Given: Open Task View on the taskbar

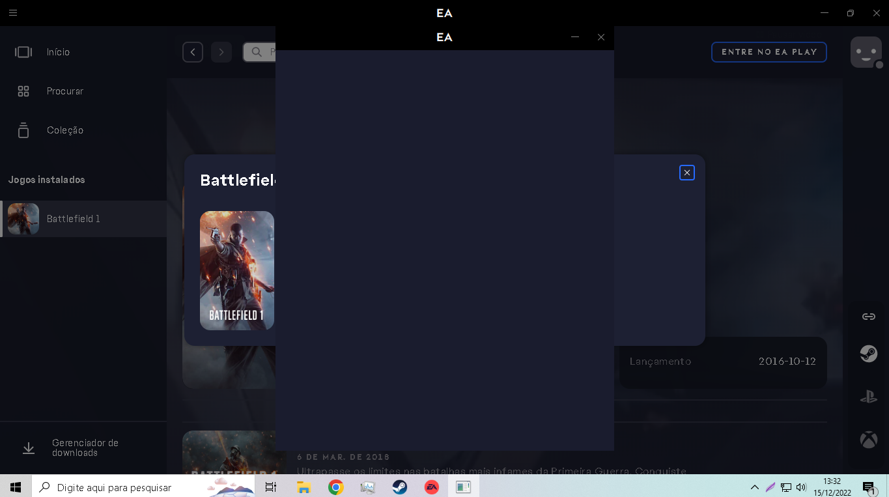Looking at the screenshot, I should coord(271,487).
